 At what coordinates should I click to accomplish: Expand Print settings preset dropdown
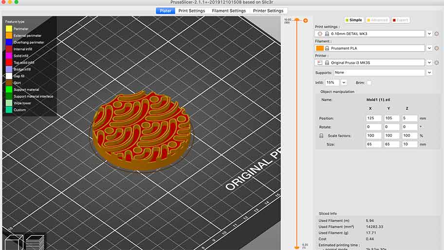[x=429, y=34]
